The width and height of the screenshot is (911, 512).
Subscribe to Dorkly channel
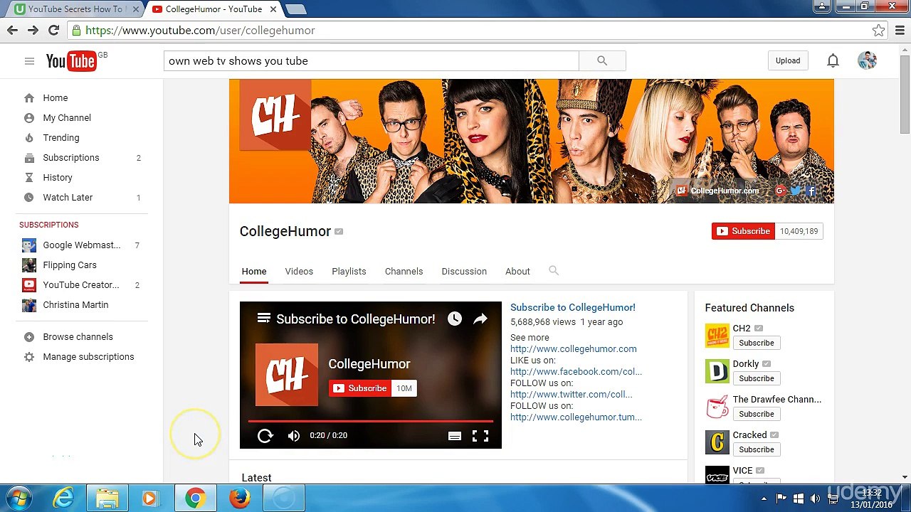756,378
